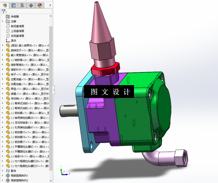Click the feature tree vertical scrollbar thumb
Screen dimensions: 218x183
(51, 98)
